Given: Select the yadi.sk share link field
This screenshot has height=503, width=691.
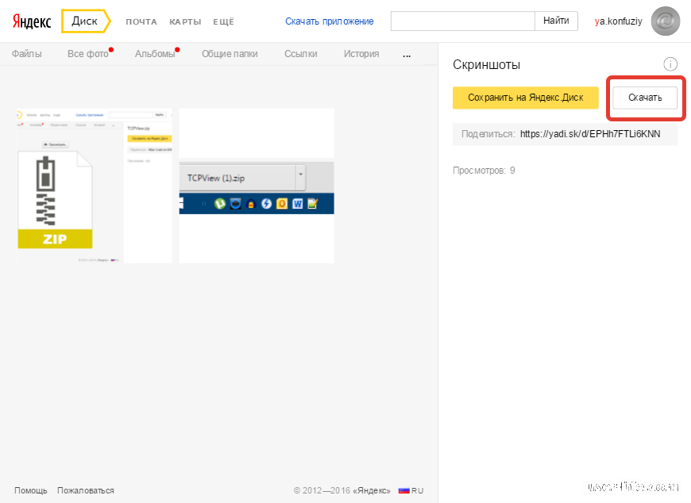Looking at the screenshot, I should (565, 134).
